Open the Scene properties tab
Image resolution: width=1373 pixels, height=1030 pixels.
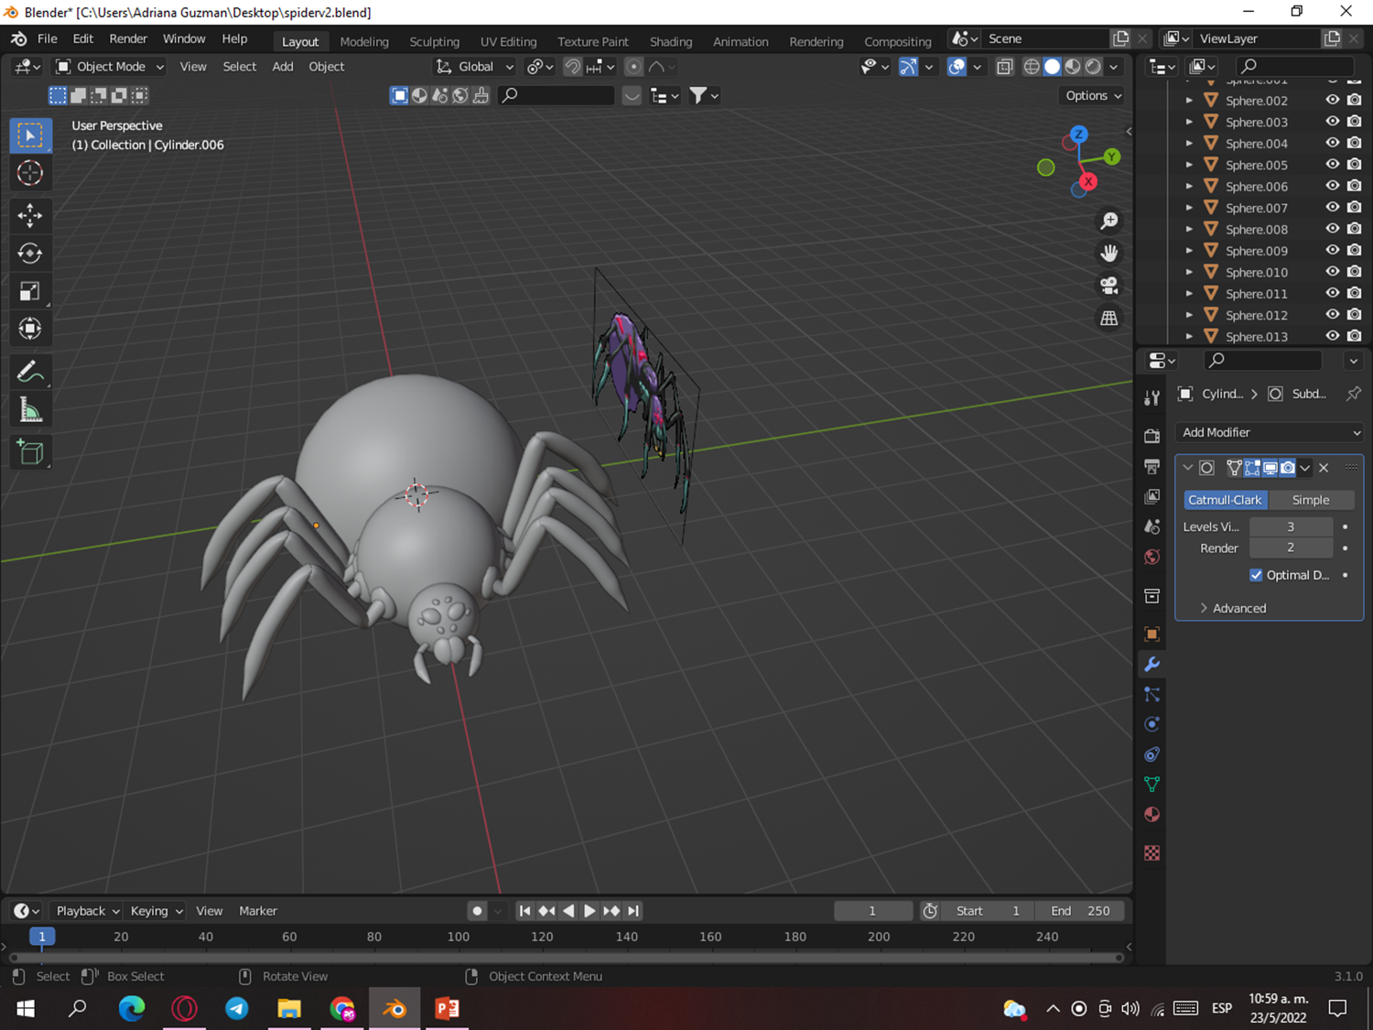1152,526
